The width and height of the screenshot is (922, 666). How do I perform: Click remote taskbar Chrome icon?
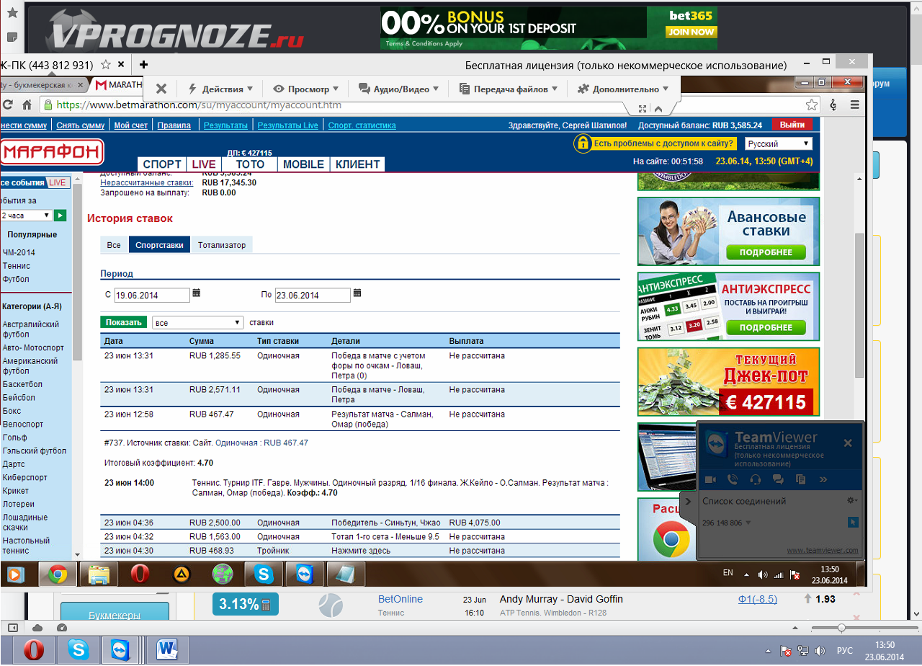tap(58, 574)
